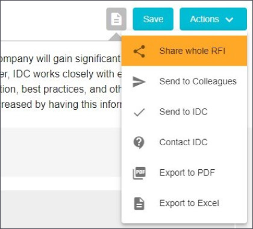This screenshot has height=229, width=253.
Task: Click the text line 'best practices, and'
Action: (61, 89)
